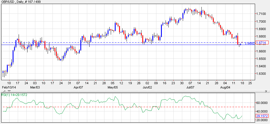The image size is (270, 124).
Task: Click the Jul/07 date label
Action: [191, 87]
